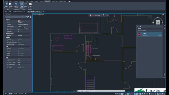Image resolution: width=169 pixels, height=95 pixels.
Task: Add a new layout tab
Action: click(x=26, y=94)
